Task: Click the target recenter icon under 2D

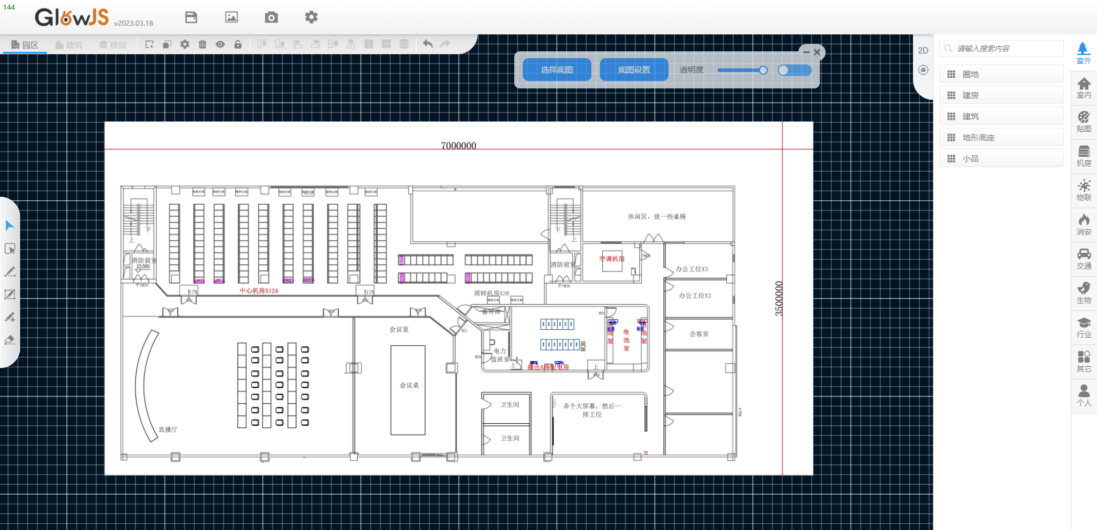Action: click(923, 70)
